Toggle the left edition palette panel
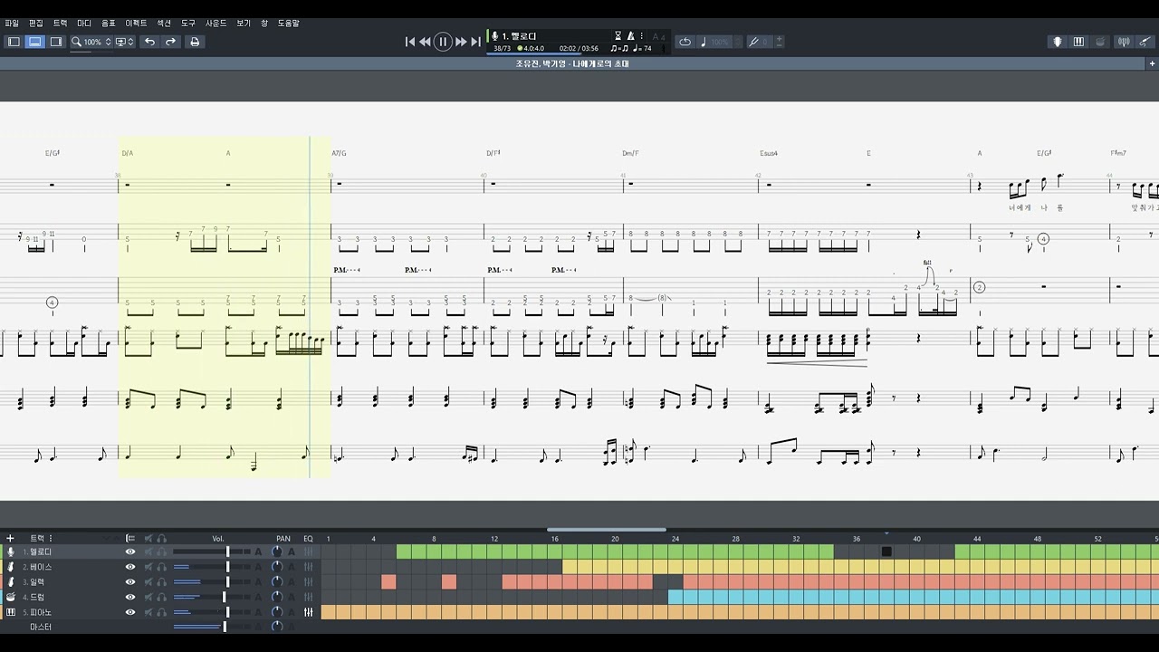Screen dimensions: 1159x652 point(14,42)
